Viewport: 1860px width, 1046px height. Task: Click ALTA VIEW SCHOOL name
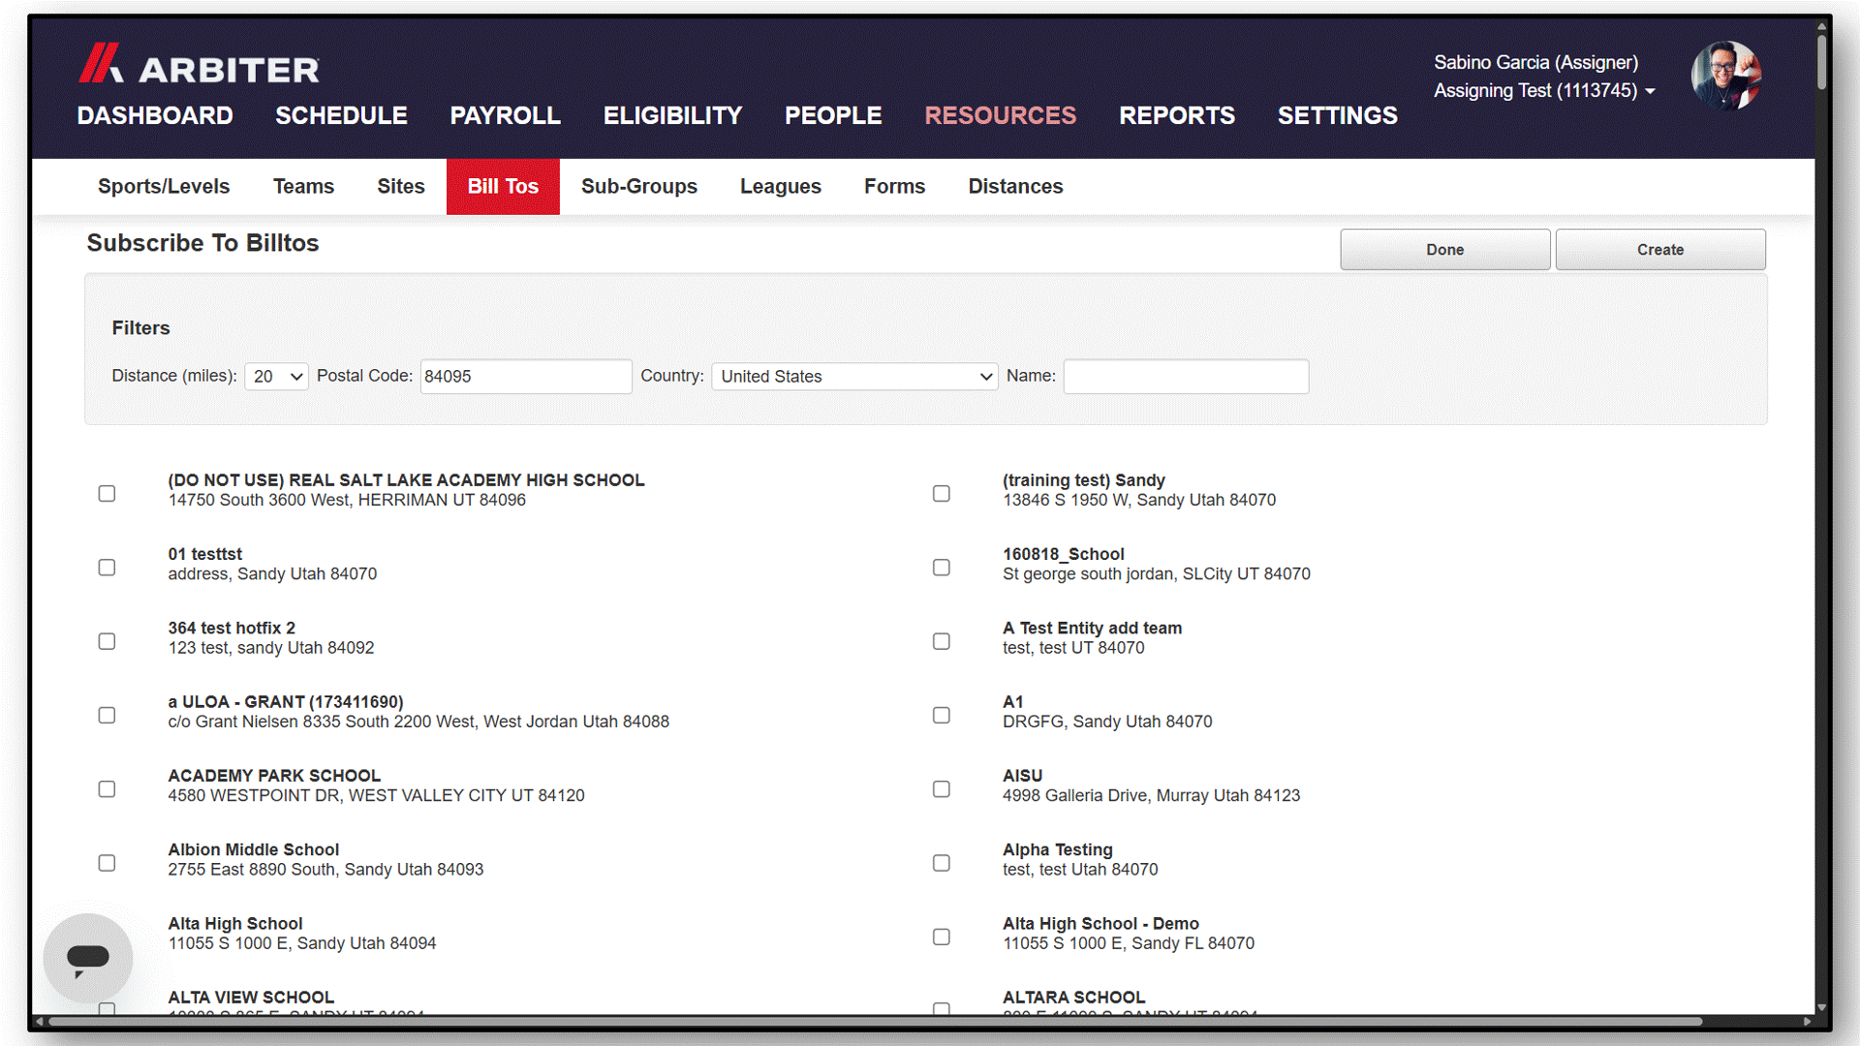pos(251,997)
